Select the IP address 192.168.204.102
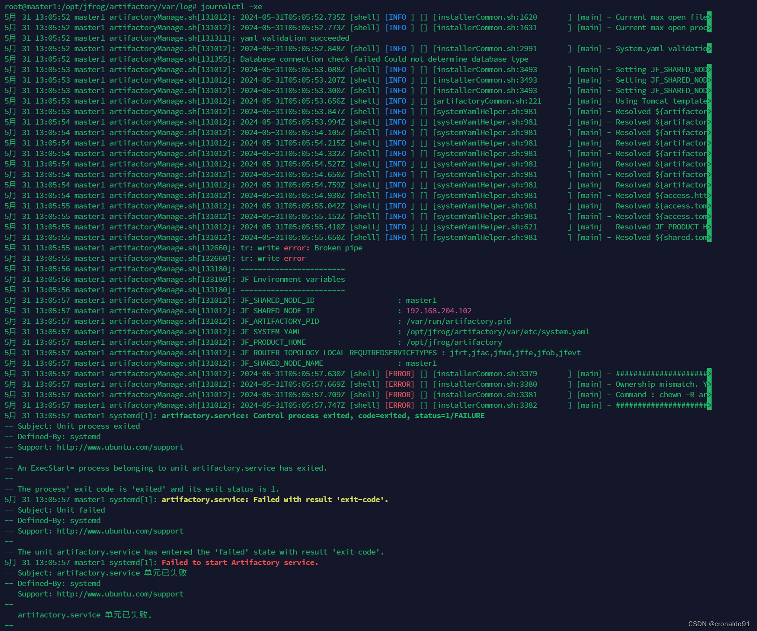The height and width of the screenshot is (631, 757). 439,311
